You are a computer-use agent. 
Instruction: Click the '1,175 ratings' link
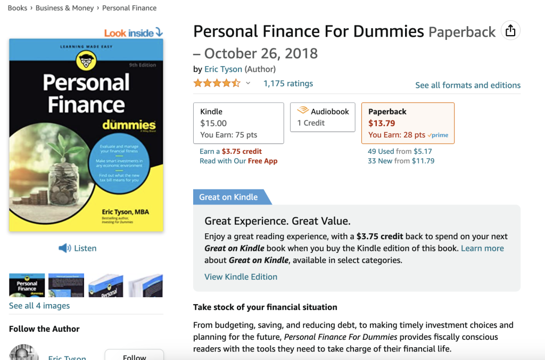tap(288, 83)
